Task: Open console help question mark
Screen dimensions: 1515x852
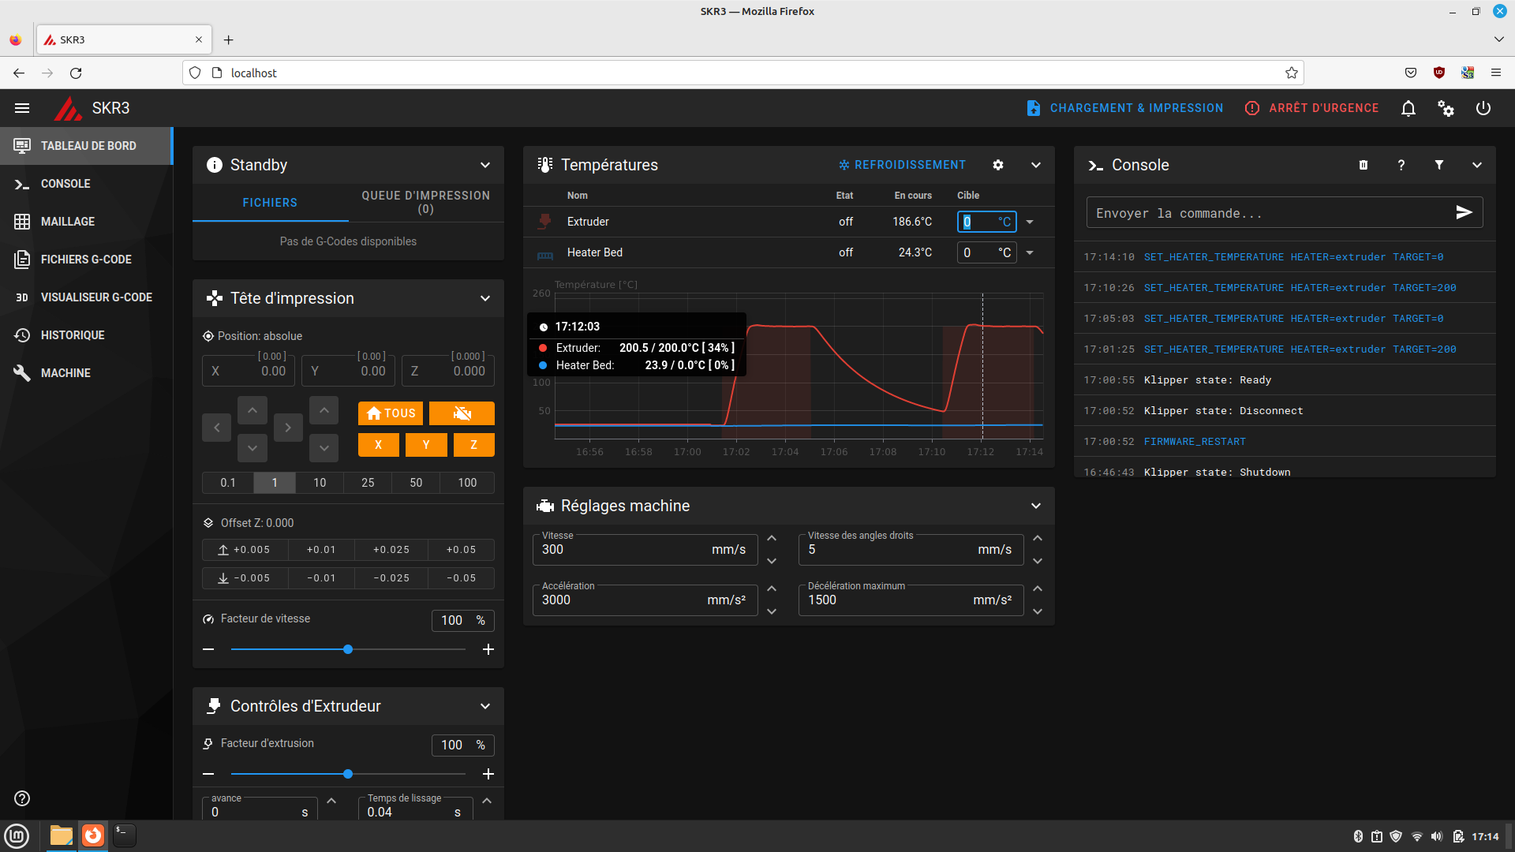Action: [x=1401, y=165]
